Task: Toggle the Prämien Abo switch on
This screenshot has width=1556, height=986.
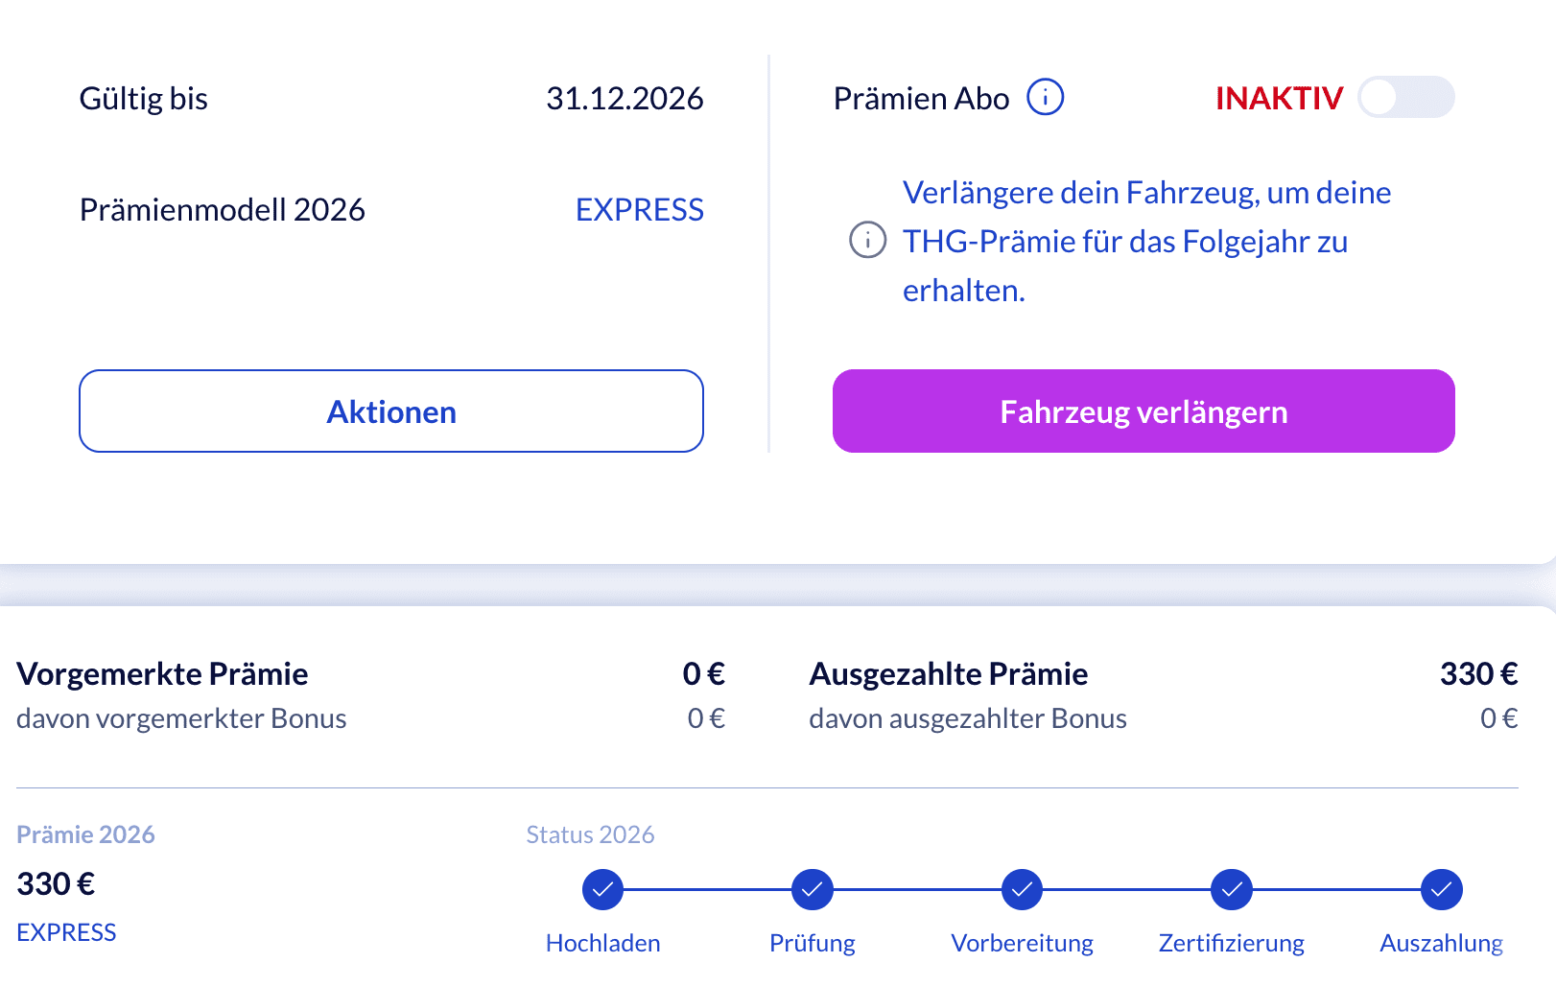Action: (1405, 97)
